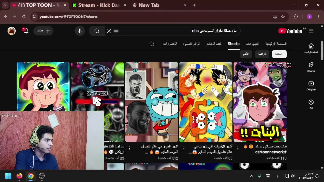The image size is (324, 182).
Task: Open the Gumball meme face short thumbnail
Action: point(152,102)
